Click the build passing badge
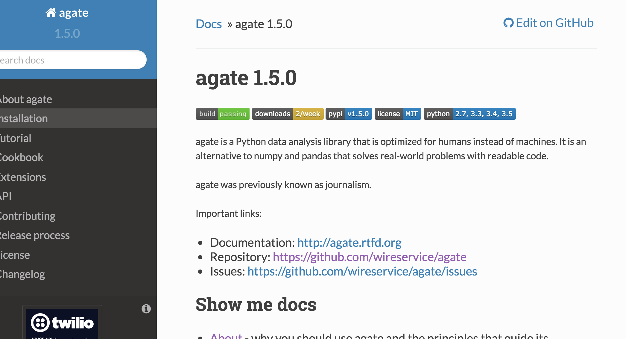 [x=223, y=114]
